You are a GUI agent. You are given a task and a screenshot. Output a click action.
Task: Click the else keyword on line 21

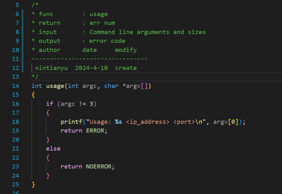click(53, 148)
